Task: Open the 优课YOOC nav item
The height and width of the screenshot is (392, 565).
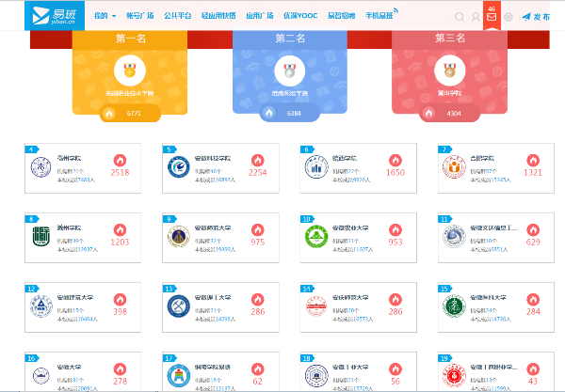Action: (300, 15)
